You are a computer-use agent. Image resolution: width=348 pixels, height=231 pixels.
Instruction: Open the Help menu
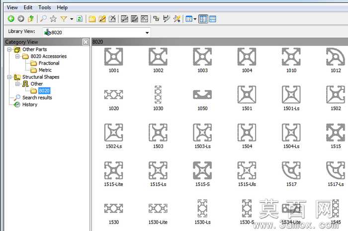(62, 7)
